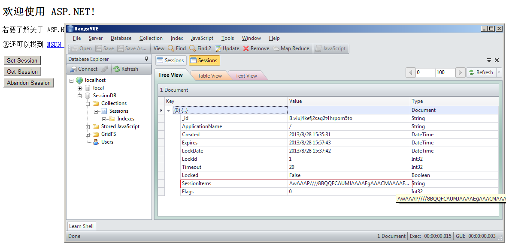Open the Learn Shell tab
Screen dimensions: 506x243
click(81, 226)
